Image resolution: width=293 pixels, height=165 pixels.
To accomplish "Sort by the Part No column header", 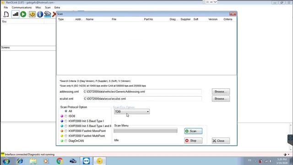I will pyautogui.click(x=148, y=19).
